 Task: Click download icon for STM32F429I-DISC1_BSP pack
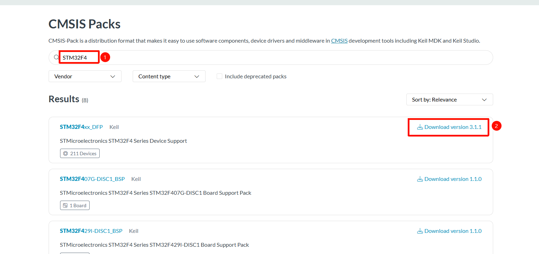420,231
